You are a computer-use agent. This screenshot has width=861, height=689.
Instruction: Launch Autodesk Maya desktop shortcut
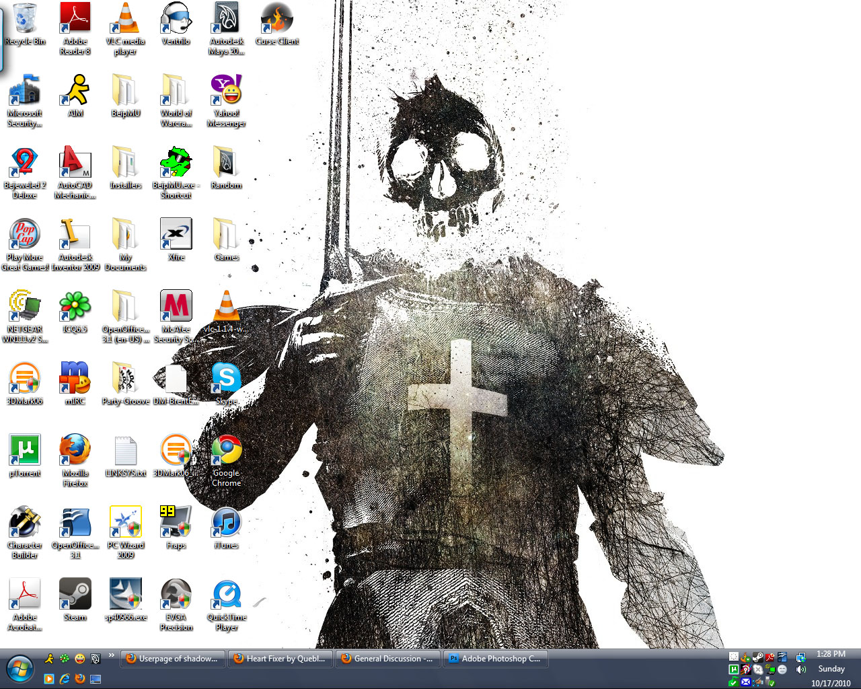pyautogui.click(x=227, y=20)
